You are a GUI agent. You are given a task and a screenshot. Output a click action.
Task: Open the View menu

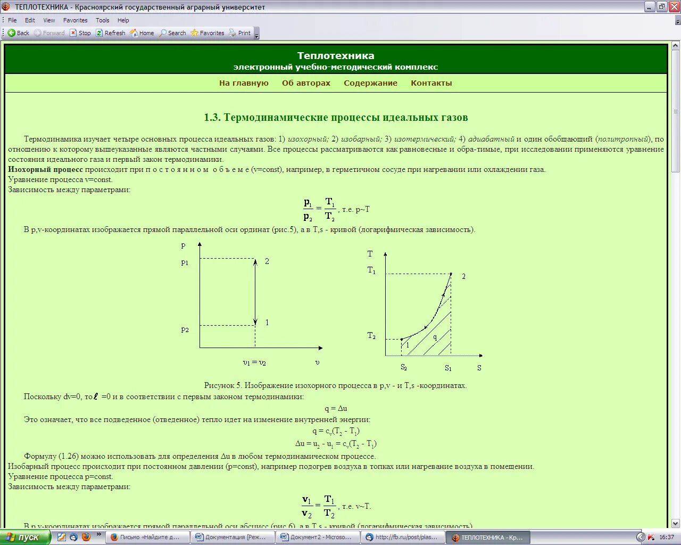(49, 20)
